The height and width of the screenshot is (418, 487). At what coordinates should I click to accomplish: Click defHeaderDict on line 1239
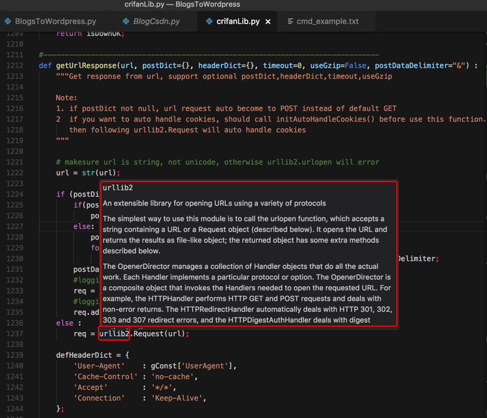tap(84, 355)
